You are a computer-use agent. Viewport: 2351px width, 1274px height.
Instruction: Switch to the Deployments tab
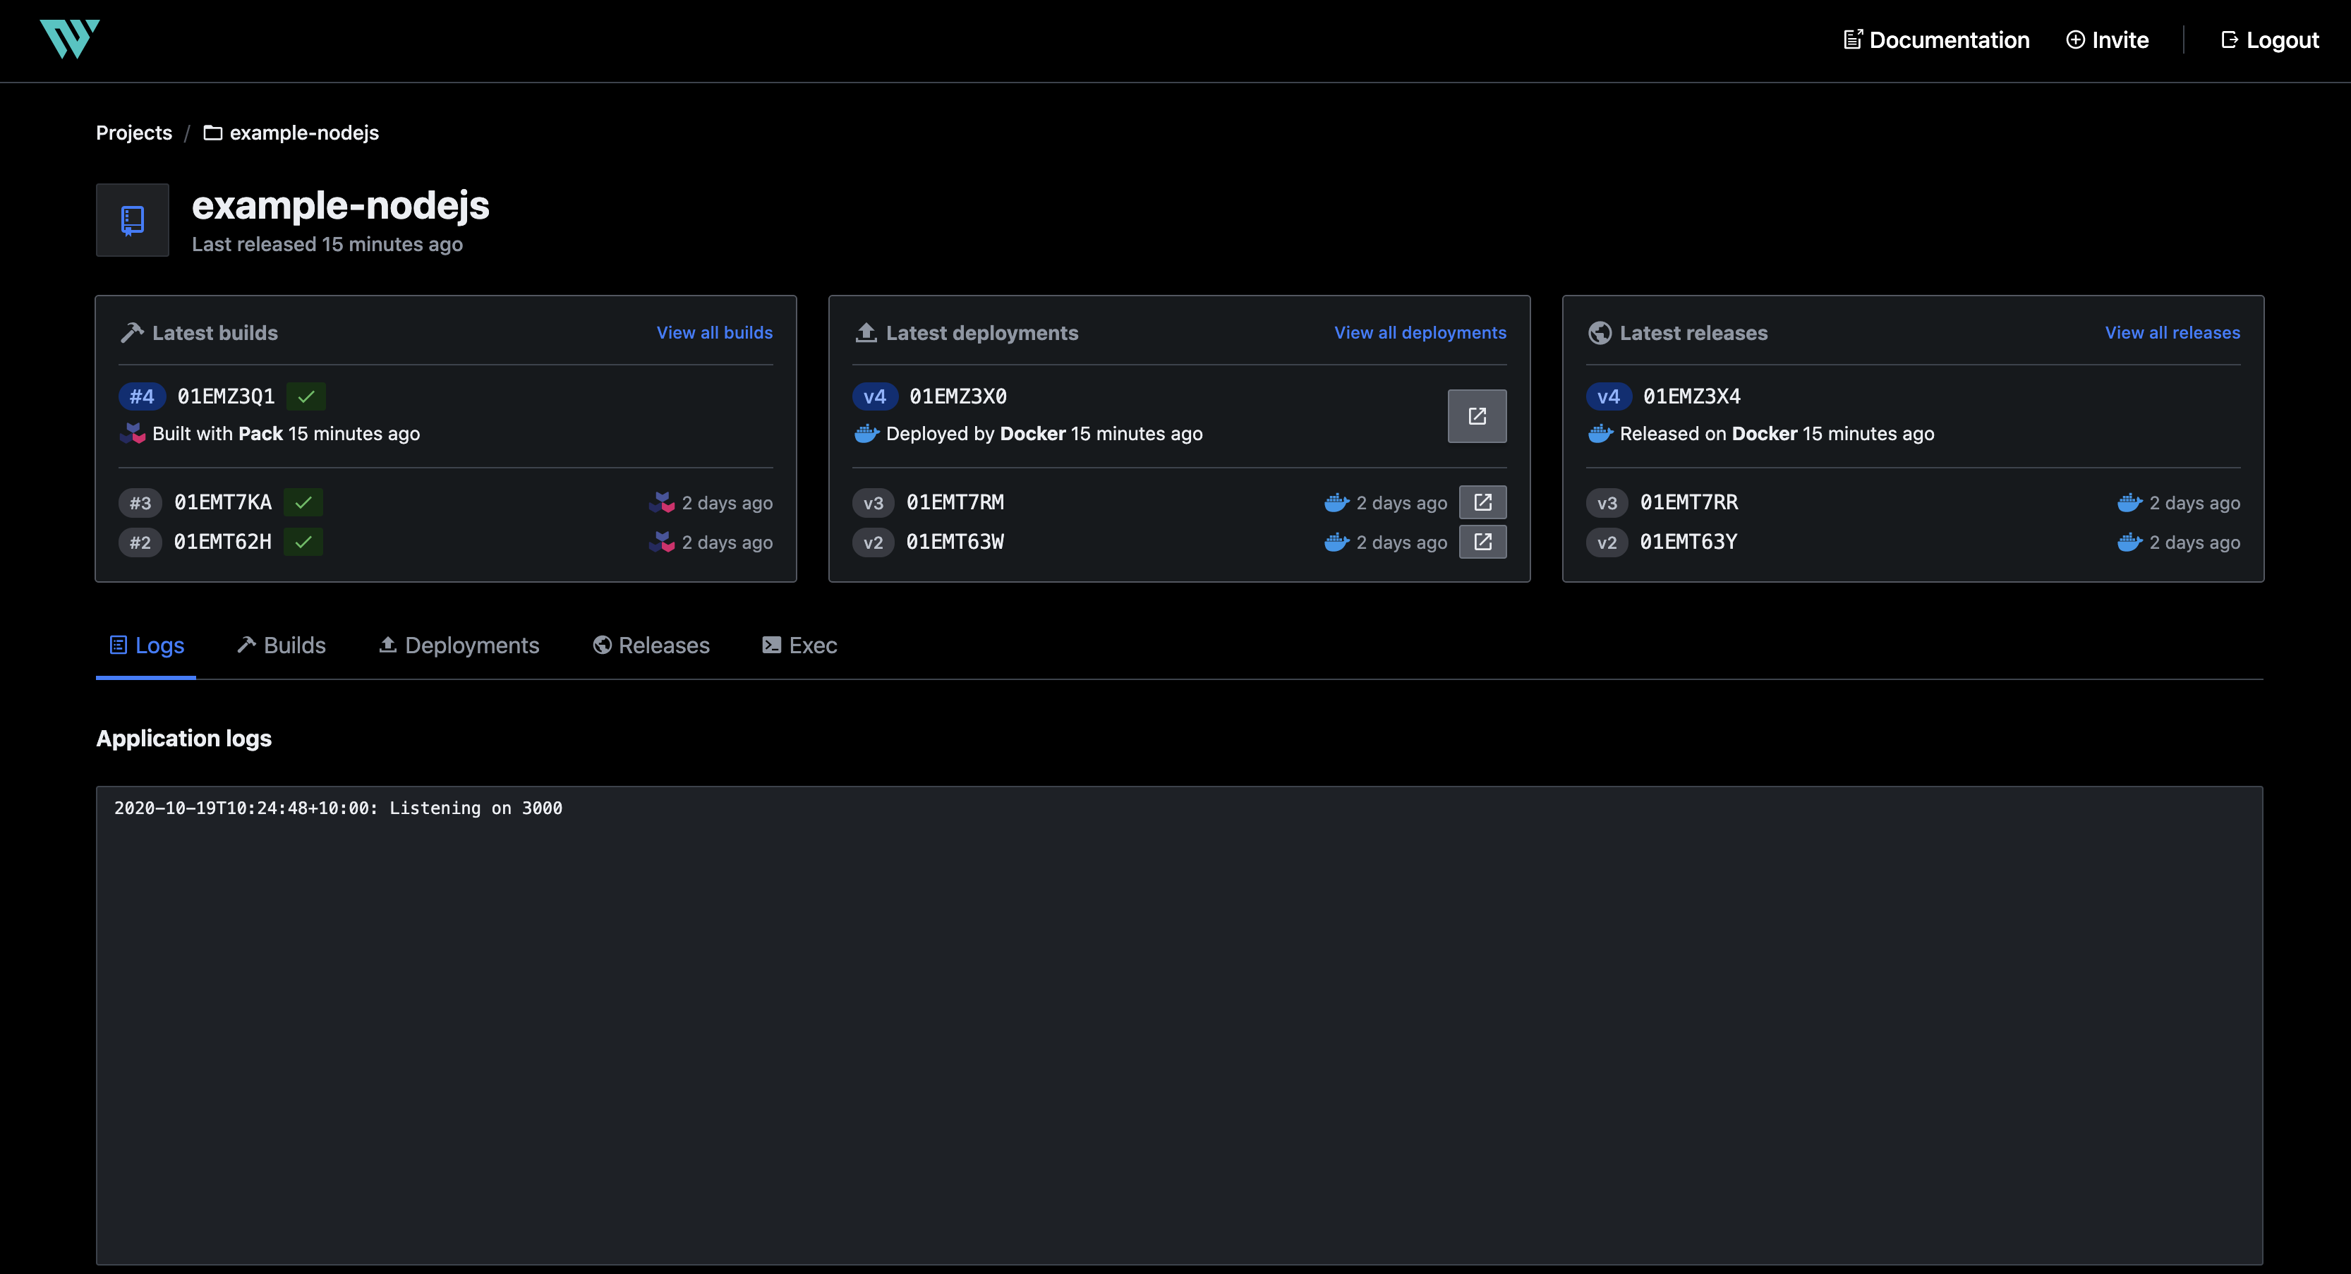coord(459,645)
